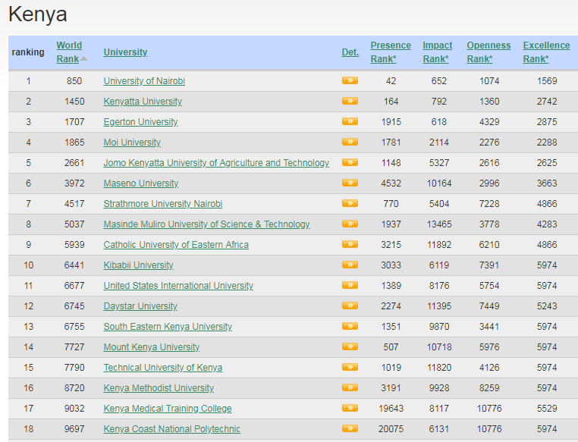Select the Kenya page heading
Screen dimensions: 578x442
click(38, 14)
